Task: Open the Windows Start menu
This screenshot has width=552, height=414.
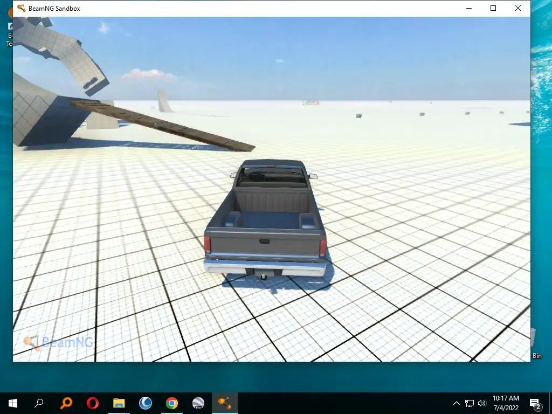Action: tap(13, 403)
